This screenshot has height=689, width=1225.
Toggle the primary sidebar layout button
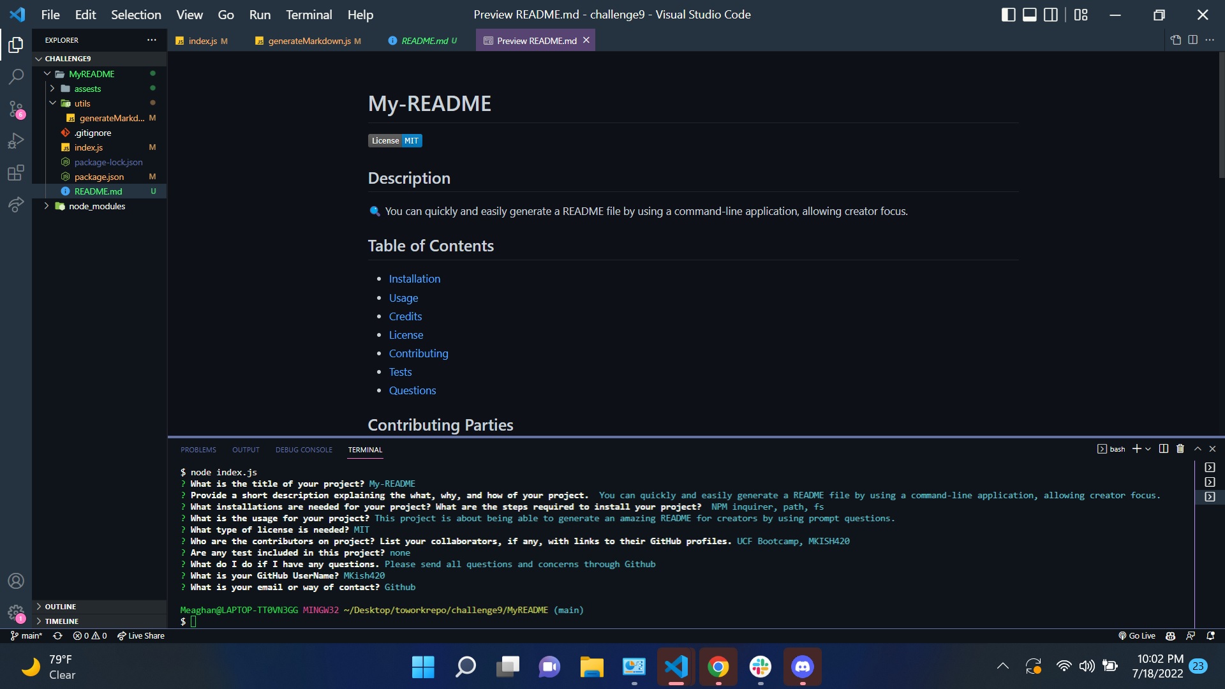point(1008,15)
